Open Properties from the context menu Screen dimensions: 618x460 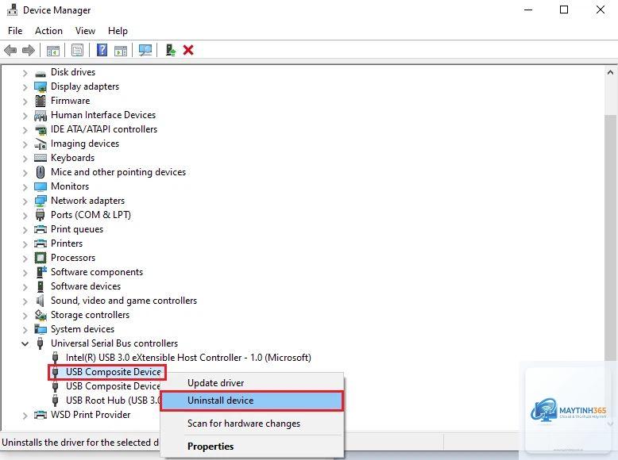[253, 447]
